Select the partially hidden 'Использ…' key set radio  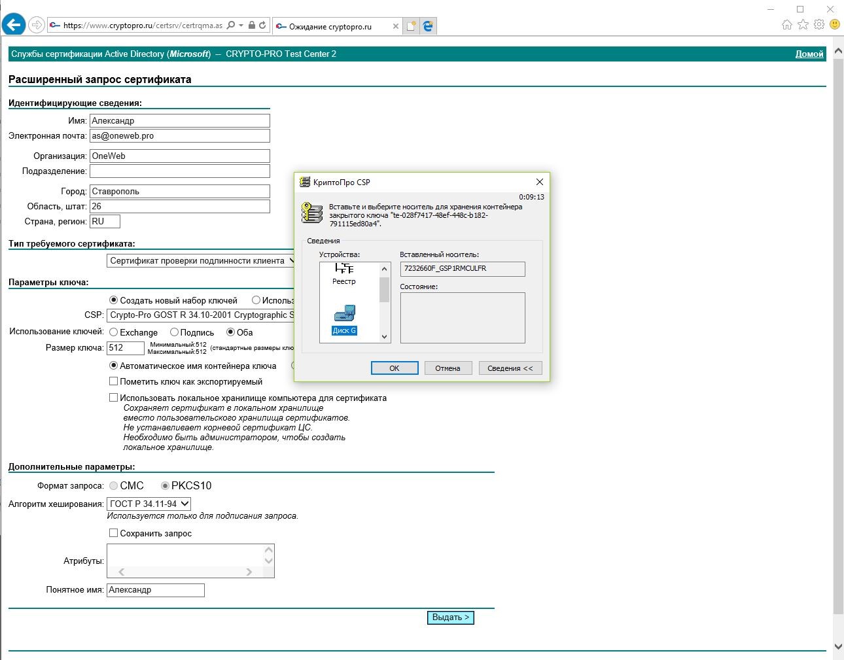[256, 300]
